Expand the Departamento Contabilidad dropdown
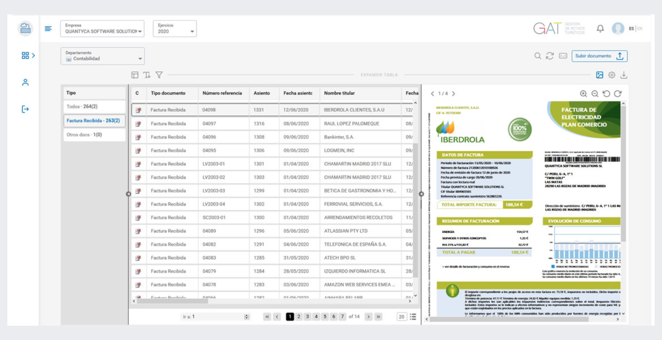Image resolution: width=662 pixels, height=340 pixels. point(102,56)
